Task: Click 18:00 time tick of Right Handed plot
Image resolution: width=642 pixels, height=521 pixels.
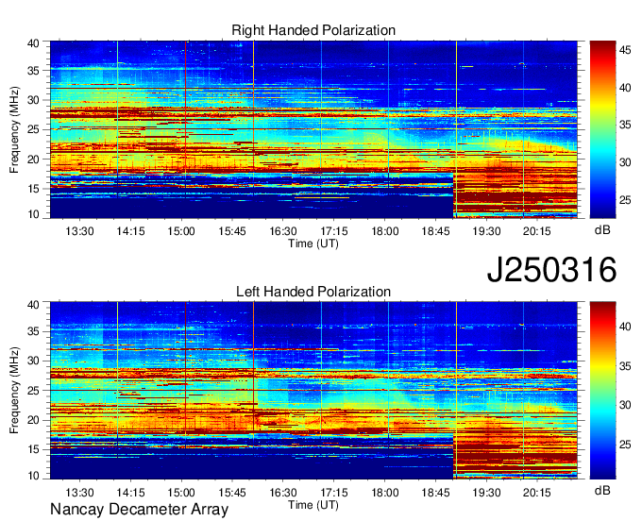Action: coord(385,231)
